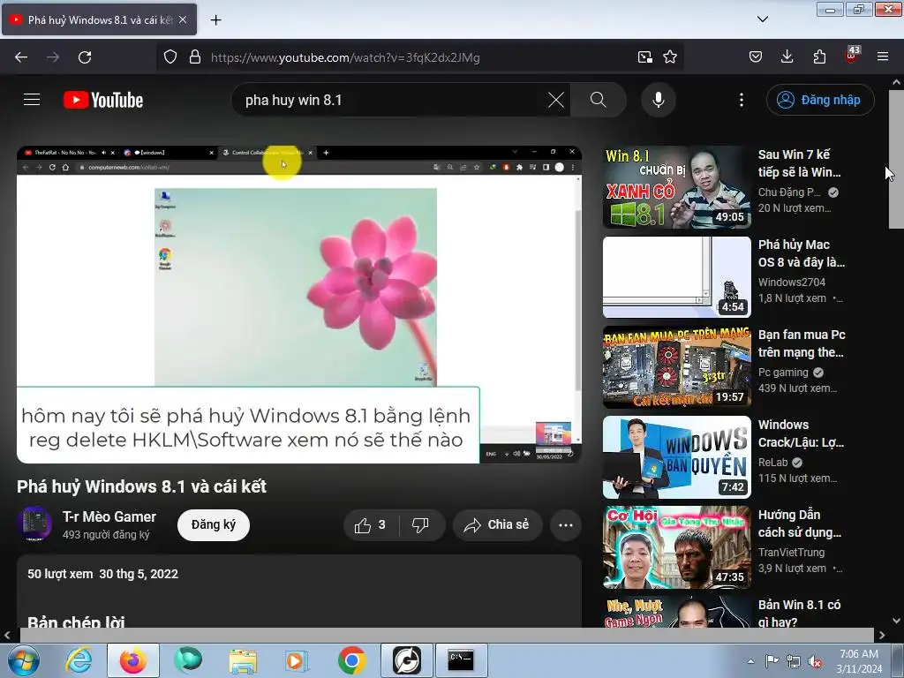
Task: Open the T-r Mèo Gamer channel name
Action: [109, 516]
